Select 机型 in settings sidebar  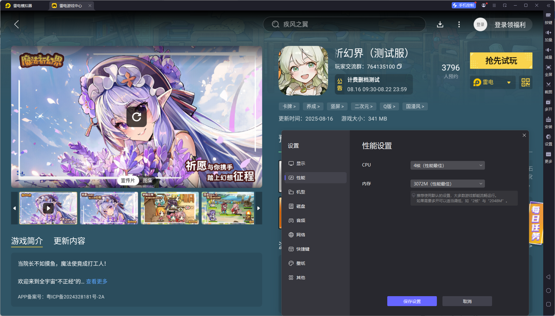[x=315, y=192]
